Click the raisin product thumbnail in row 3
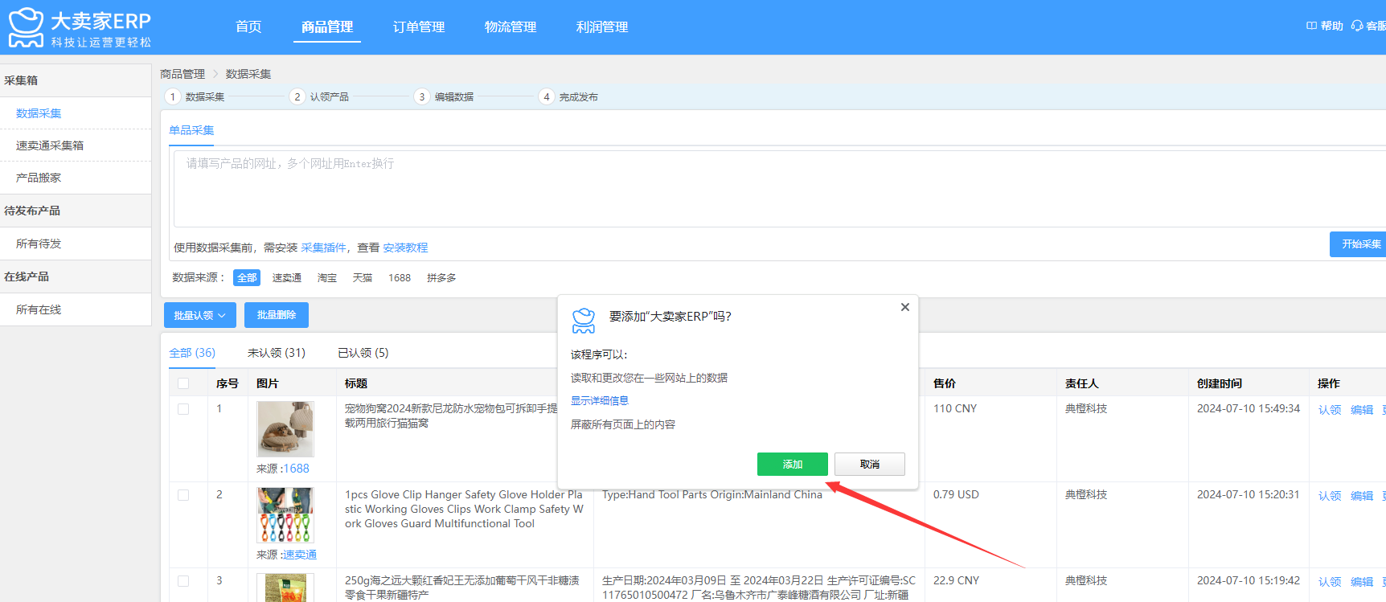1386x602 pixels. [285, 588]
